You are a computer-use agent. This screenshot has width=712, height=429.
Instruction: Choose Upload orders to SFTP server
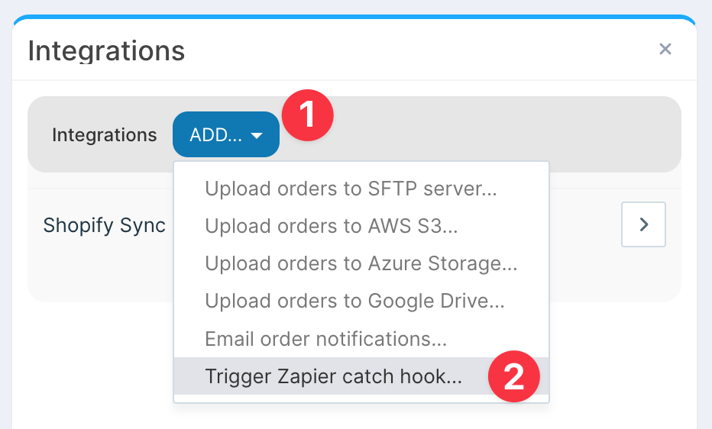[351, 189]
